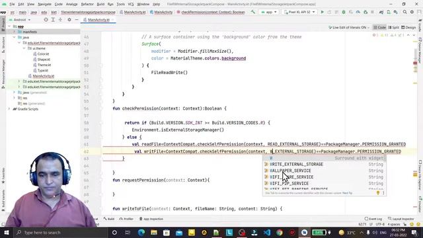Open Search Everywhere magnifier icon
Viewport: 423px width, 238px height.
404,12
